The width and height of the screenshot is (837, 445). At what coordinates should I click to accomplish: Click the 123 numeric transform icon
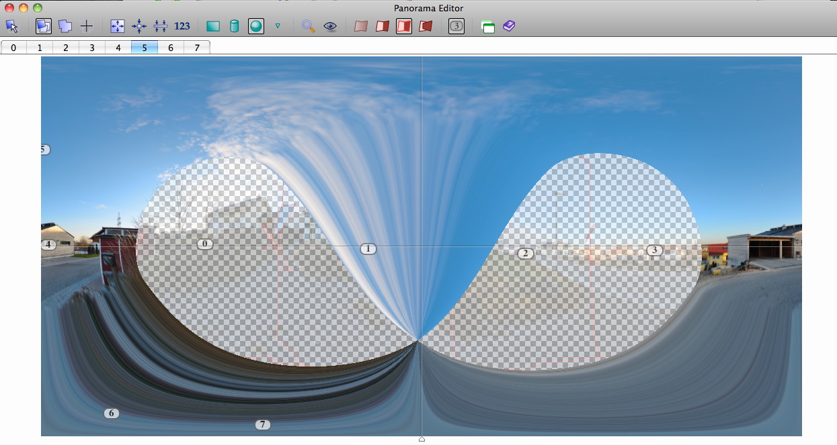coord(182,26)
